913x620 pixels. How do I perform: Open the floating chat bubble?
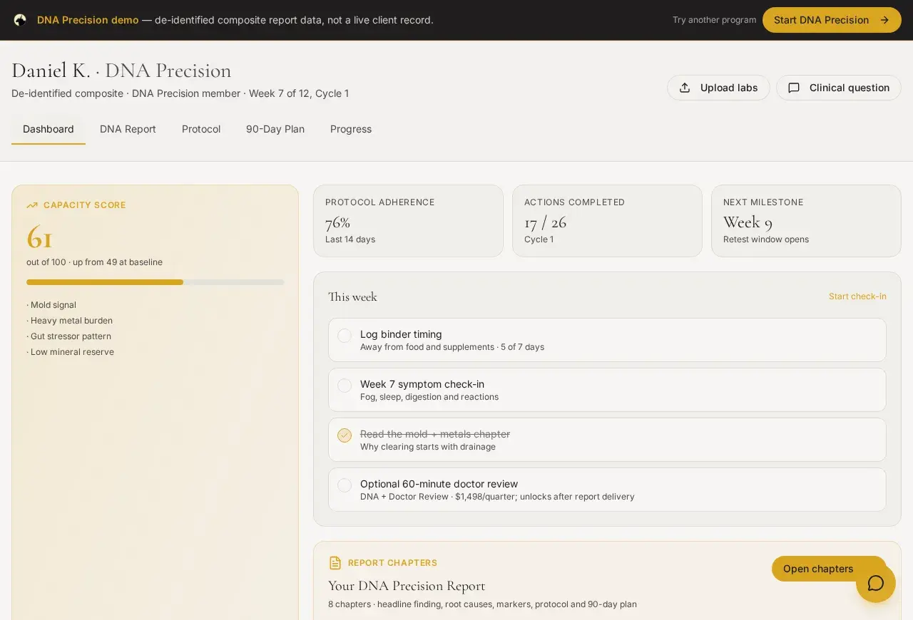pos(876,583)
